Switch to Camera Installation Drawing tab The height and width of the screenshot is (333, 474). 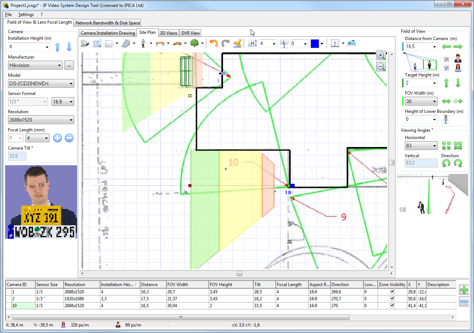pos(108,33)
